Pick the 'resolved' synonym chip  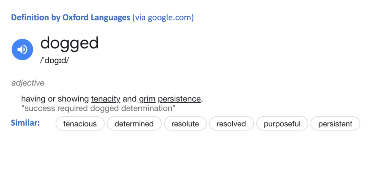(231, 124)
